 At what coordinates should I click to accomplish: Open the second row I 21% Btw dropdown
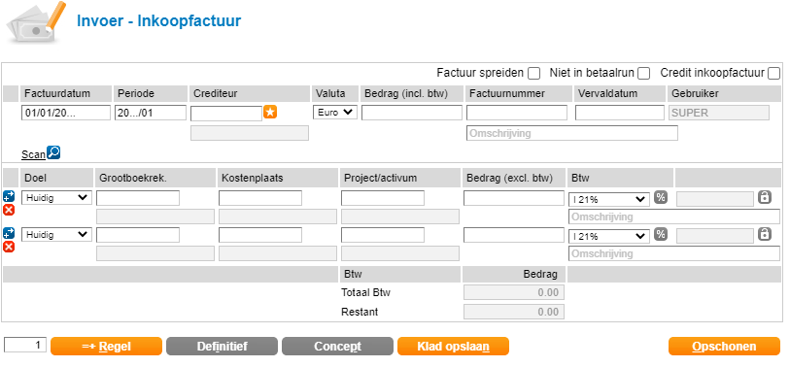(608, 236)
